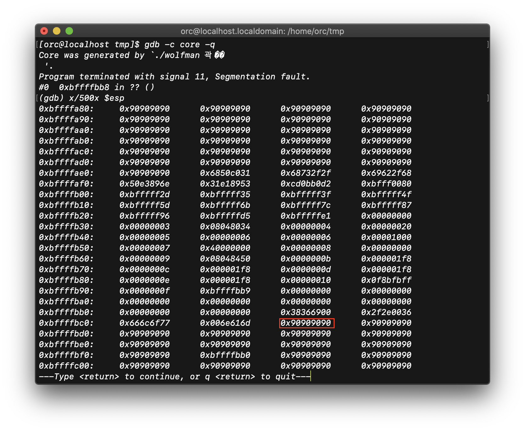Click value 0x00001000
Screen dimensions: 525x431
[x=386, y=238]
